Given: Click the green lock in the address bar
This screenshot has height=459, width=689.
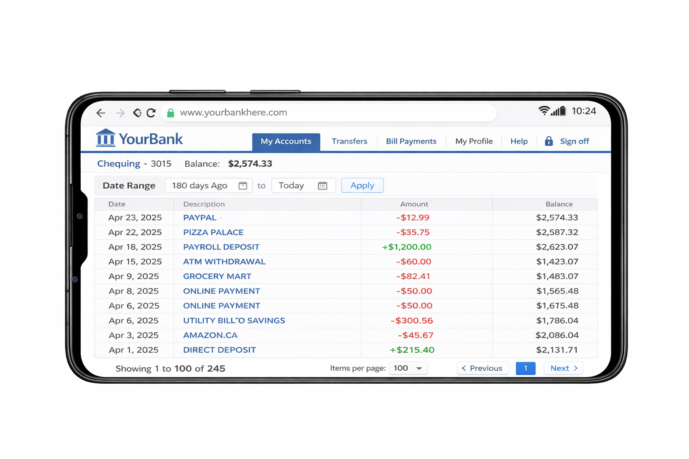Looking at the screenshot, I should tap(170, 113).
